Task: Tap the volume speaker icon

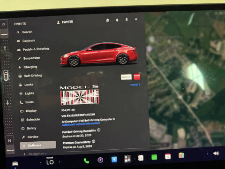Action: tap(216, 153)
